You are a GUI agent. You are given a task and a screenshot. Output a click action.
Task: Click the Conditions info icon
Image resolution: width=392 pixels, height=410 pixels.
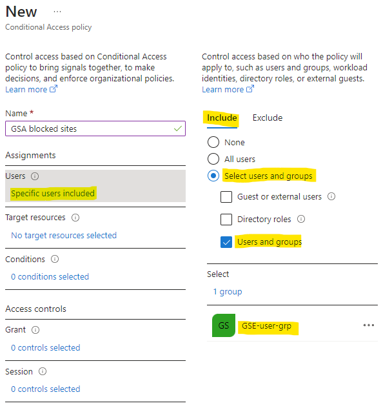click(55, 259)
